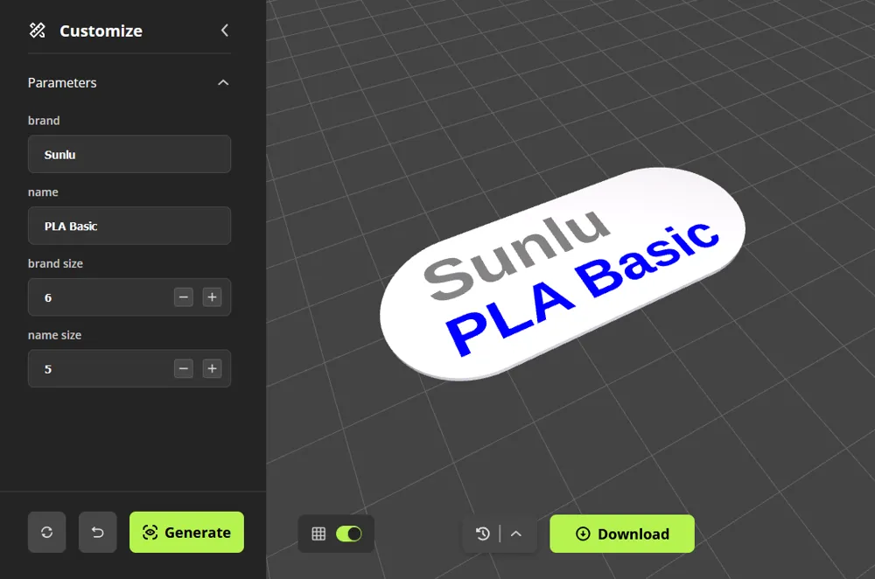Expand the history panel with the up chevron
The image size is (875, 579).
[x=516, y=534]
